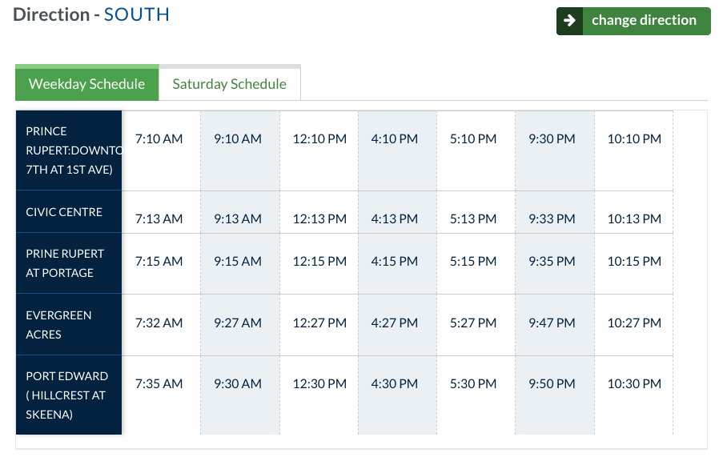Screen dimensions: 727x461
Task: Select the 9:35 PM time cell
Action: click(552, 262)
